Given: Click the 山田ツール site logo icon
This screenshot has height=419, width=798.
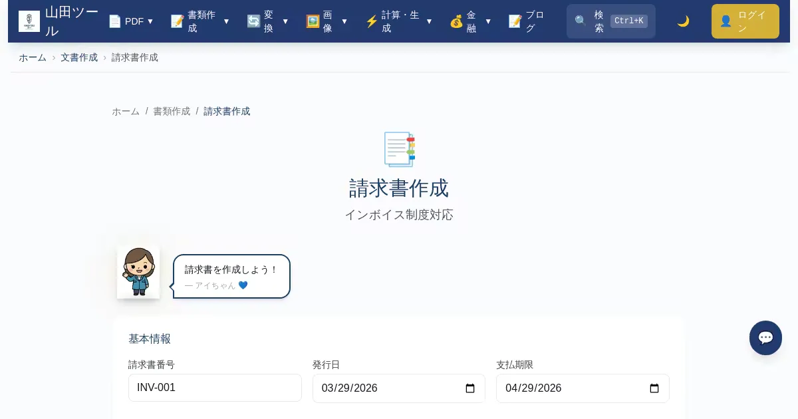Looking at the screenshot, I should pos(29,21).
